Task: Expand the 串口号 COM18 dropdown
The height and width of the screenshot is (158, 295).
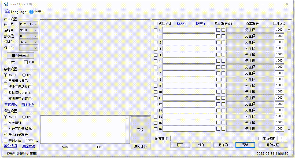Action: (29, 24)
